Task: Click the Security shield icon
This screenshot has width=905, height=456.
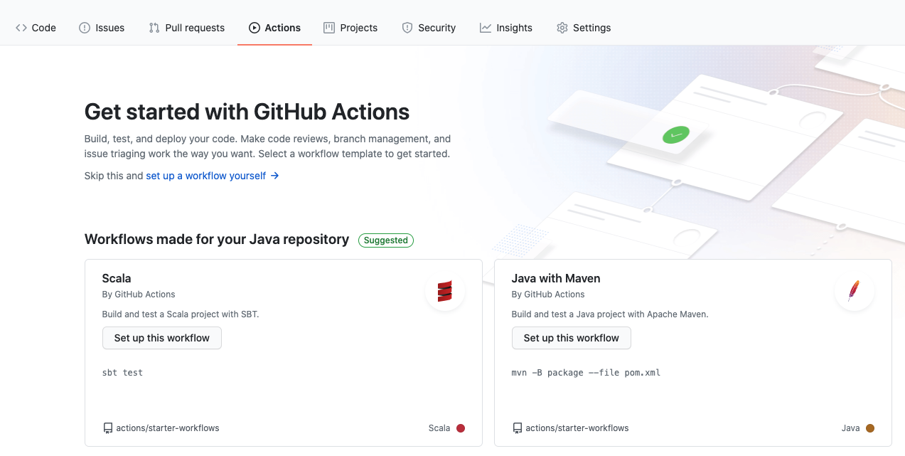Action: (x=407, y=28)
